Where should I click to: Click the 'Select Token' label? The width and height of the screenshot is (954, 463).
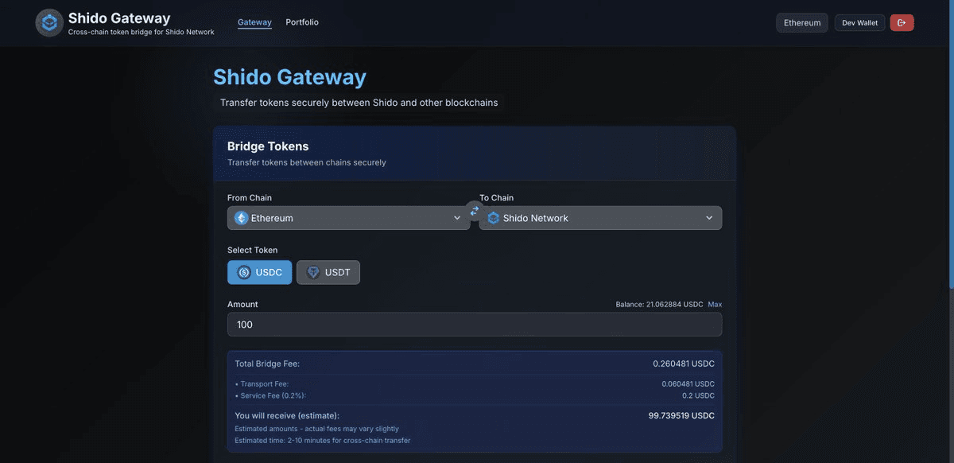(x=253, y=250)
